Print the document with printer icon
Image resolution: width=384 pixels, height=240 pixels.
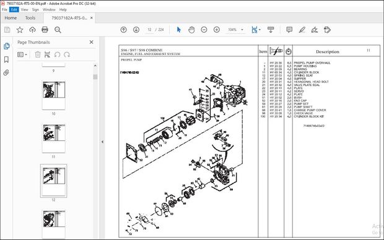[45, 30]
